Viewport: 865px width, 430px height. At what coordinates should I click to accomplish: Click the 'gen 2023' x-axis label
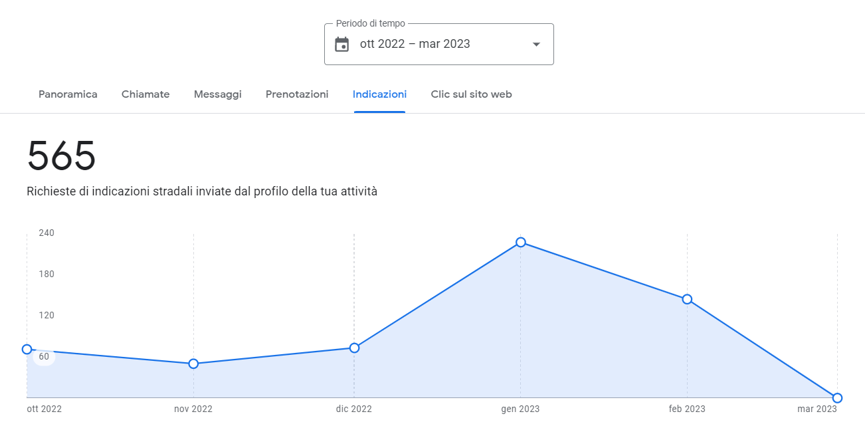click(x=520, y=409)
